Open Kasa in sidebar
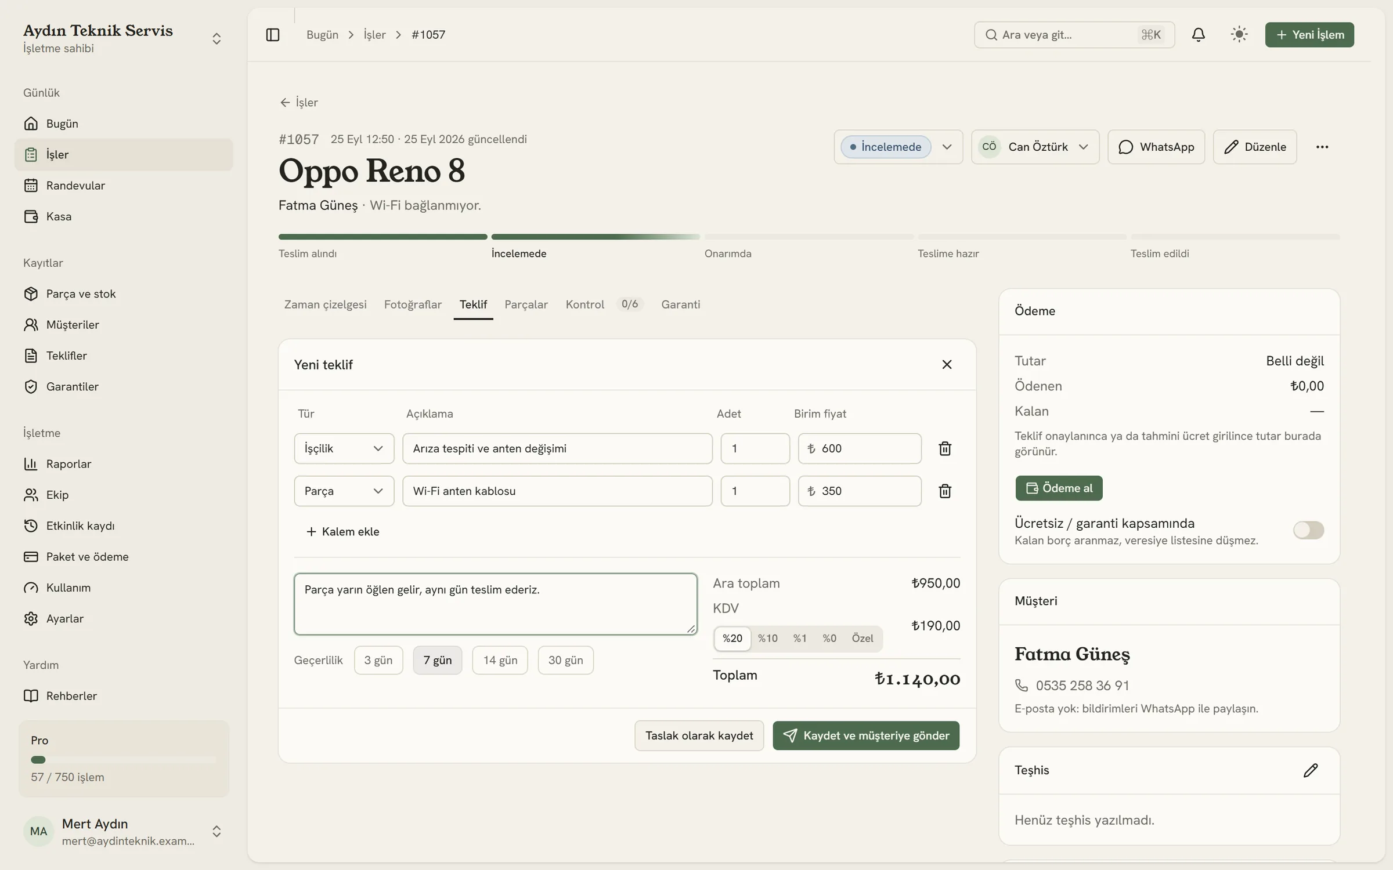The width and height of the screenshot is (1393, 870). pos(124,216)
